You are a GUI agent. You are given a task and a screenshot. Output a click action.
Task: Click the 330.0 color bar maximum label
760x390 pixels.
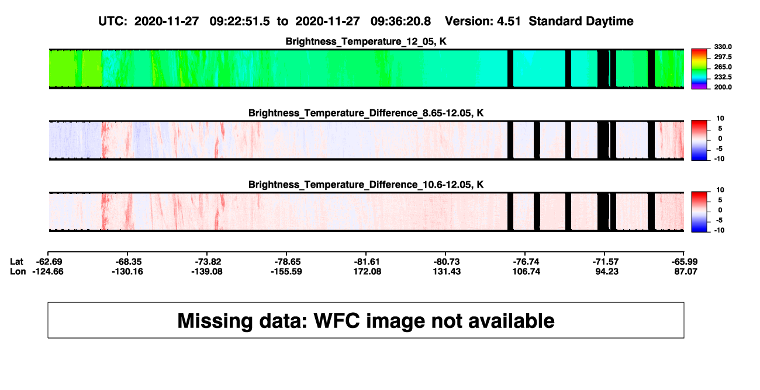723,47
